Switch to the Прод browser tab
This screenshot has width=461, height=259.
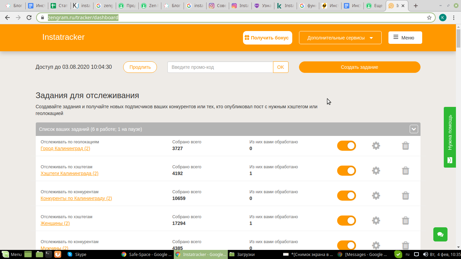click(x=127, y=6)
